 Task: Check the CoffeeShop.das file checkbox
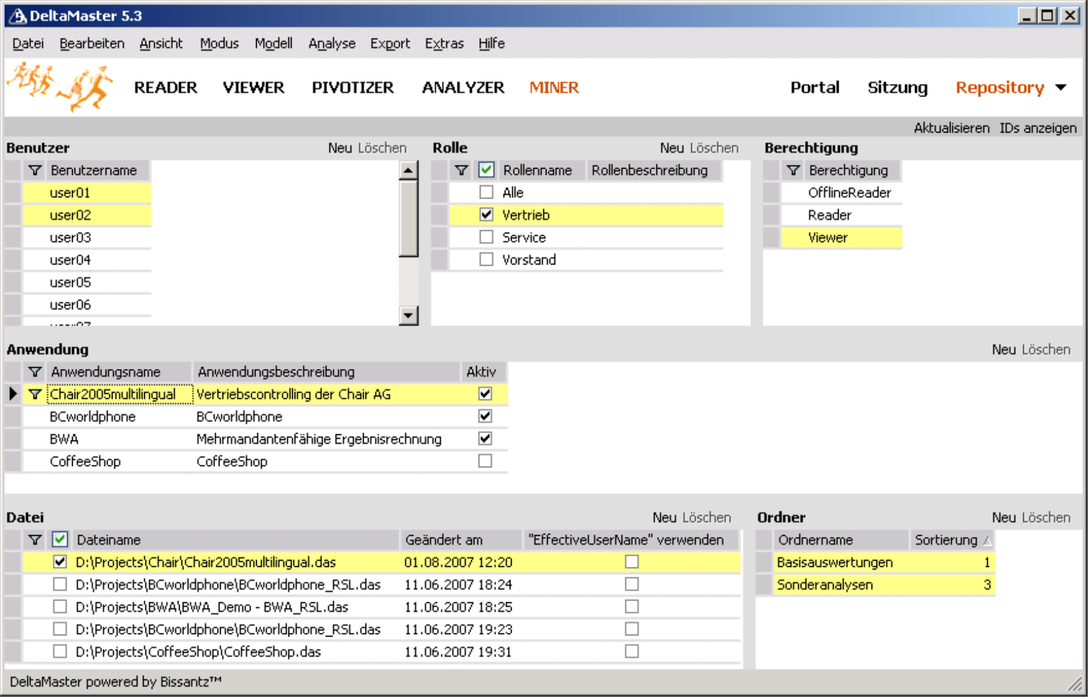(60, 652)
